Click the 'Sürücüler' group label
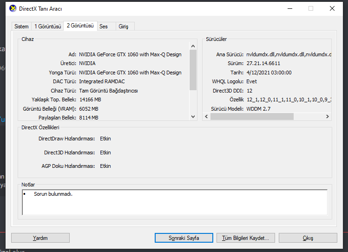Viewport: 348px width, 252px height. pyautogui.click(x=217, y=39)
